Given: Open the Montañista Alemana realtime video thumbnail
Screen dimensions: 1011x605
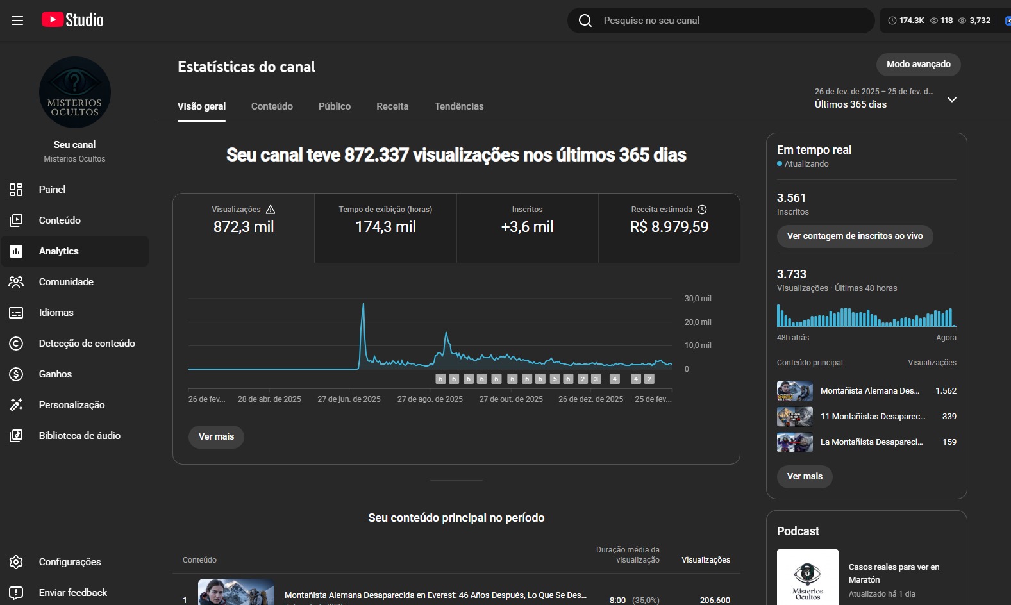Looking at the screenshot, I should (794, 391).
